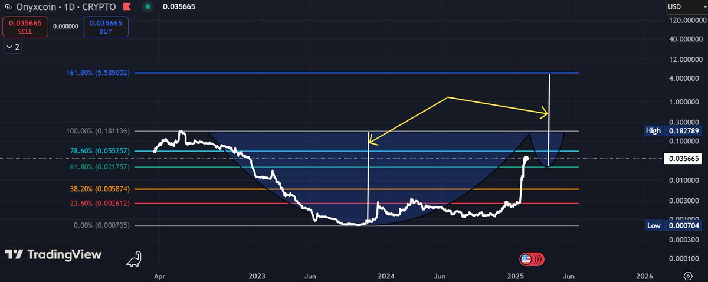Click the green market status indicator

(x=146, y=7)
